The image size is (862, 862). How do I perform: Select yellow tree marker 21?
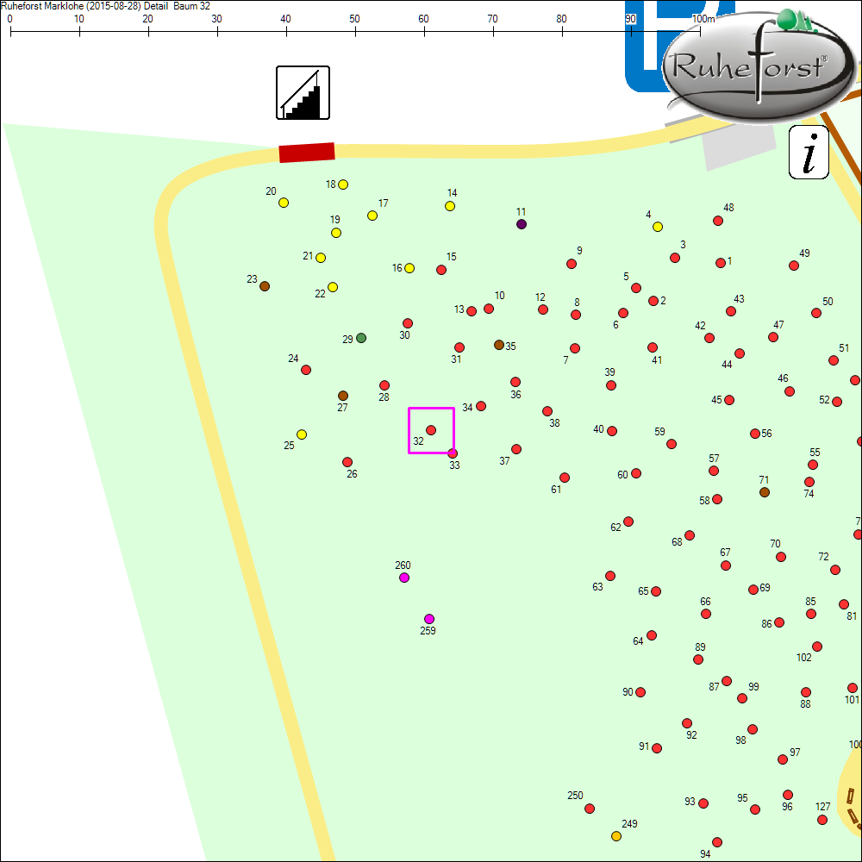click(321, 257)
